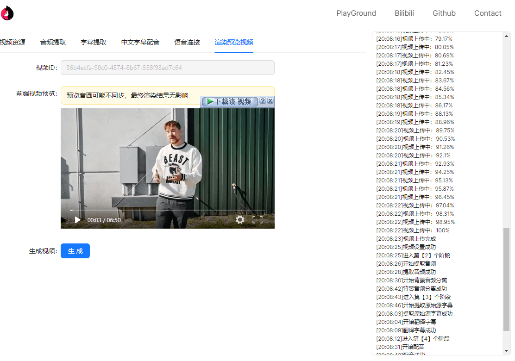The image size is (515, 361).
Task: Click the Contact link in navigation
Action: [x=488, y=13]
